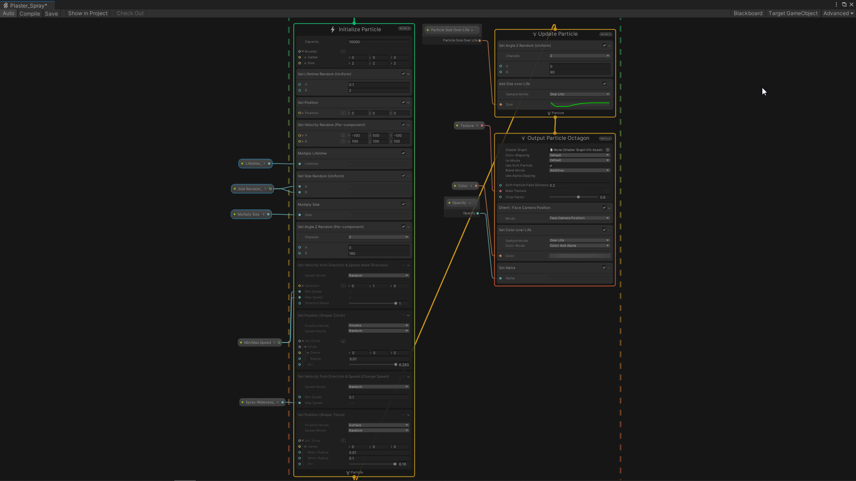Disable the Use Soft Particle checkbox

[x=551, y=165]
